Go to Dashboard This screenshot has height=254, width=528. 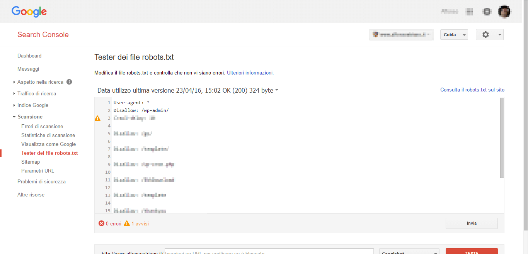coord(29,56)
